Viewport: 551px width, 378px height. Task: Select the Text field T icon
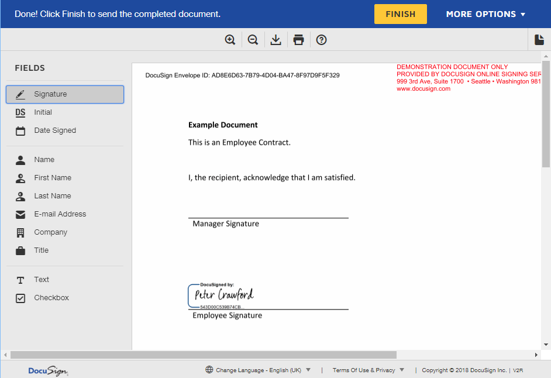[20, 280]
